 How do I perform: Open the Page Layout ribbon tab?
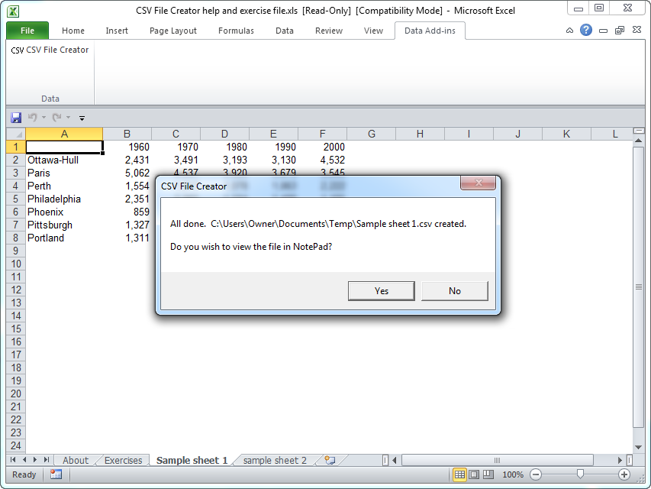pyautogui.click(x=173, y=31)
